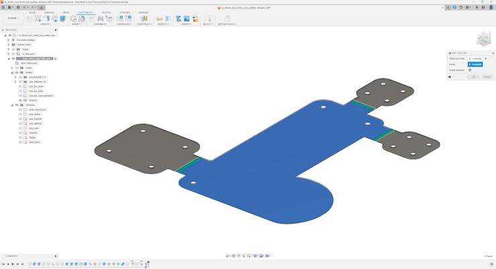Open the Design workspace dropdown
496x269 pixels.
[x=13, y=19]
